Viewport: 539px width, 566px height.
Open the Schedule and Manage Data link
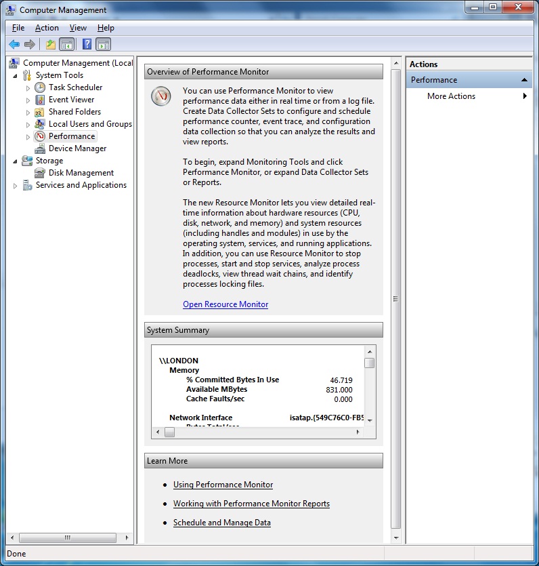click(221, 523)
